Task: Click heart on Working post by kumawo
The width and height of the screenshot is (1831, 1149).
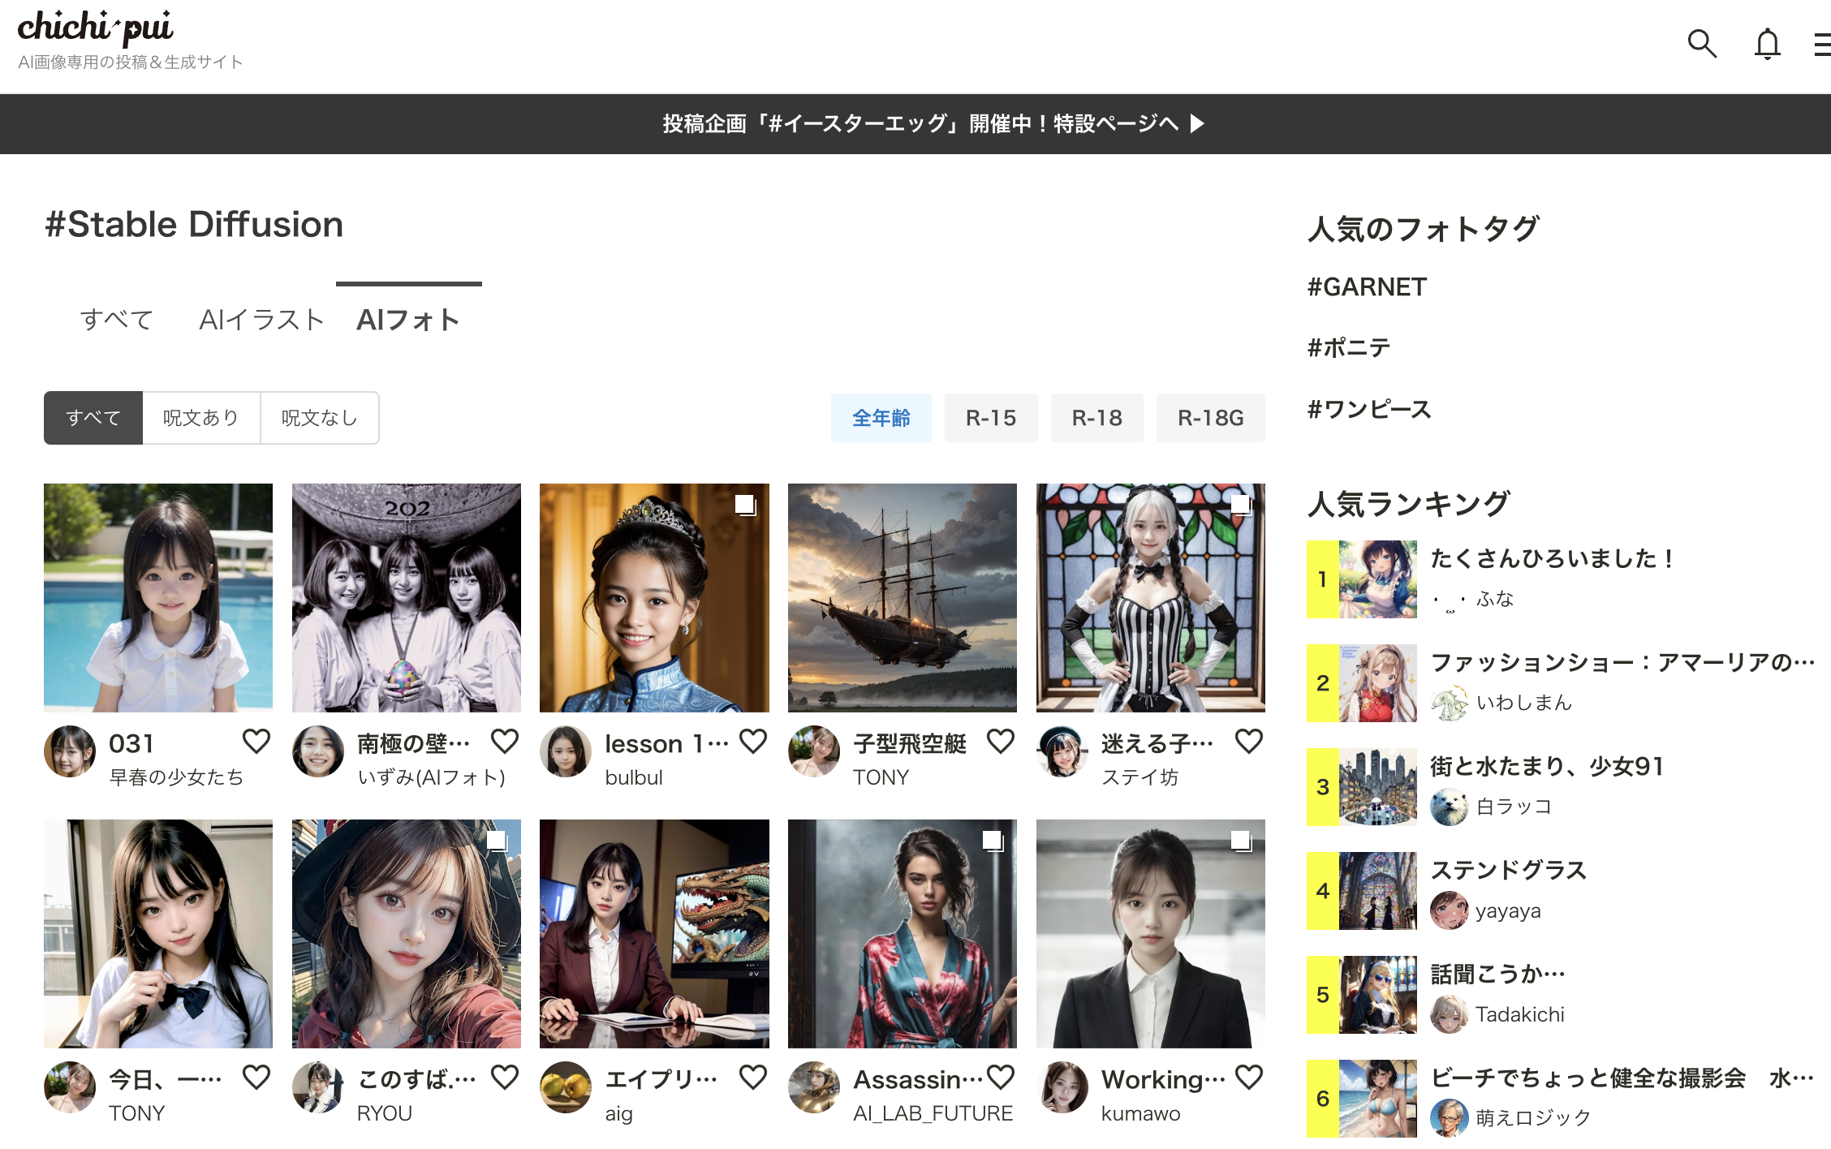Action: (x=1249, y=1077)
